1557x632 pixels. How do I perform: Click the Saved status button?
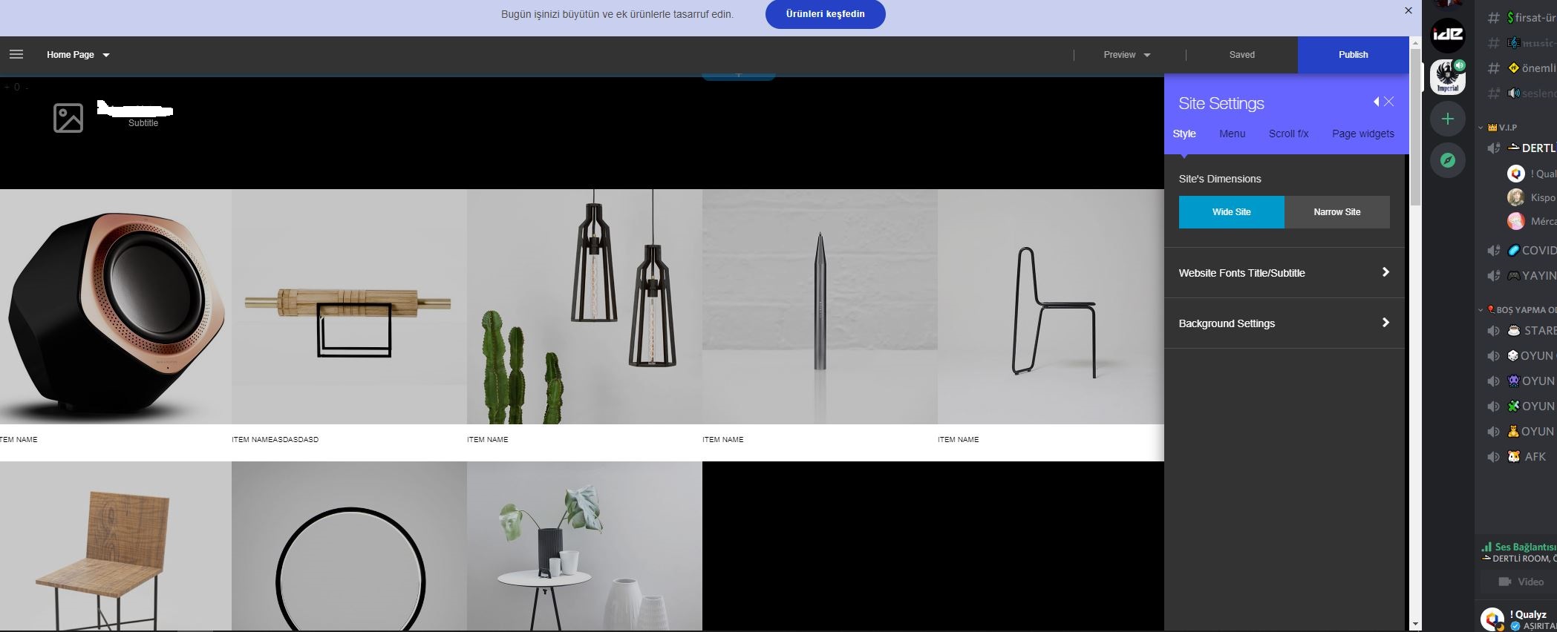pos(1241,55)
